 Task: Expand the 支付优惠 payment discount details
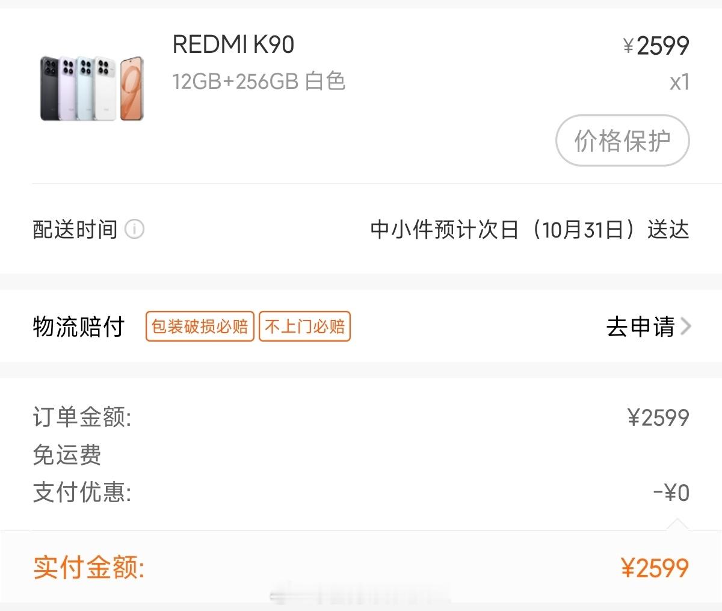[x=72, y=493]
